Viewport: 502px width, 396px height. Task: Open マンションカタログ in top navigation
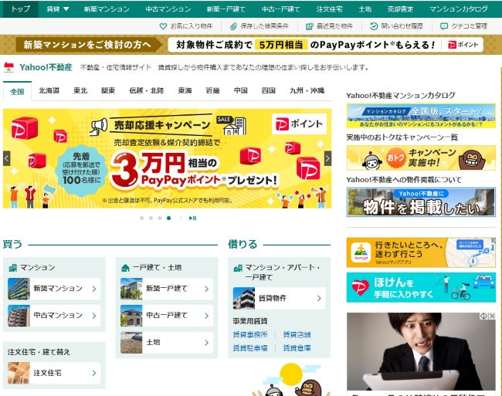[459, 9]
